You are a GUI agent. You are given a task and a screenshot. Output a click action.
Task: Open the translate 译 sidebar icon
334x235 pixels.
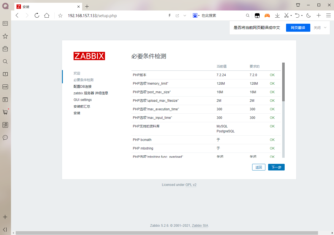click(x=5, y=125)
